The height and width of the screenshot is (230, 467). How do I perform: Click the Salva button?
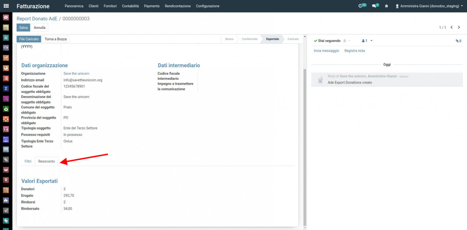pos(23,28)
